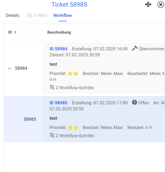Click the panel width resize arrows icon
This screenshot has width=165, height=172.
148,5
